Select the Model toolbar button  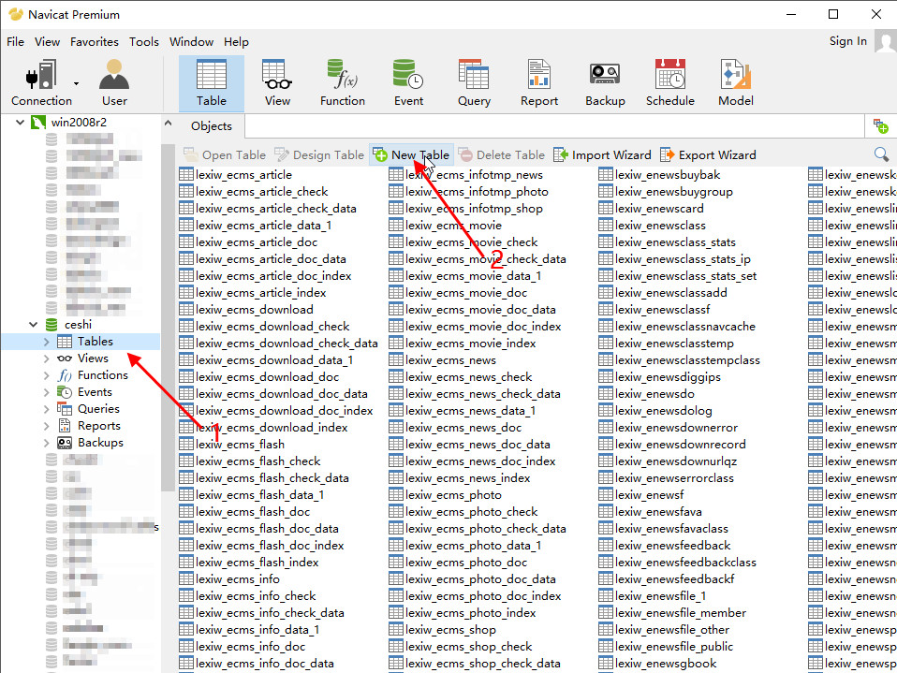[736, 83]
